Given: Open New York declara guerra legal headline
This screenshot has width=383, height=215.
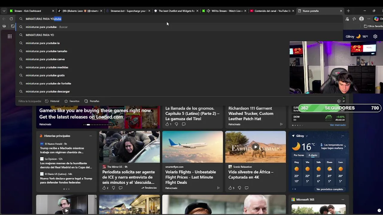Looking at the screenshot, I should coord(66,180).
